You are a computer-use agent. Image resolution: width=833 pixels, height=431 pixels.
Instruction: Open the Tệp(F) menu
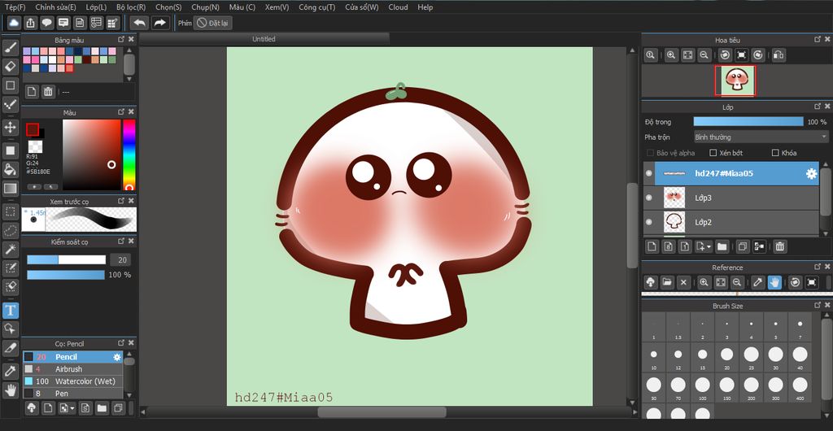click(15, 7)
